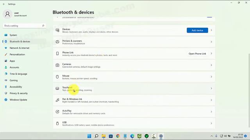Click the Add device button

(x=197, y=30)
